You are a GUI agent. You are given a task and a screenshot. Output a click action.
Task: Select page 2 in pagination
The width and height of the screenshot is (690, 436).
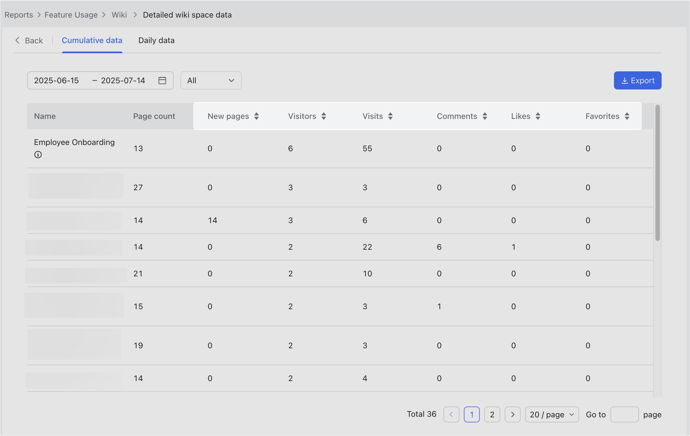[x=492, y=414]
